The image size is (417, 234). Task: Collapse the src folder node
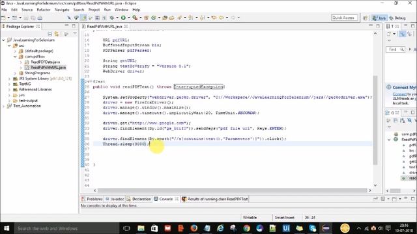point(9,45)
